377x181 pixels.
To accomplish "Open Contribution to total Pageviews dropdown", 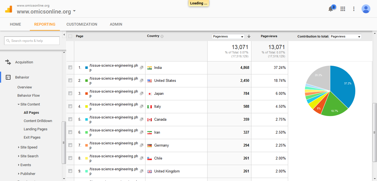I will coord(345,36).
